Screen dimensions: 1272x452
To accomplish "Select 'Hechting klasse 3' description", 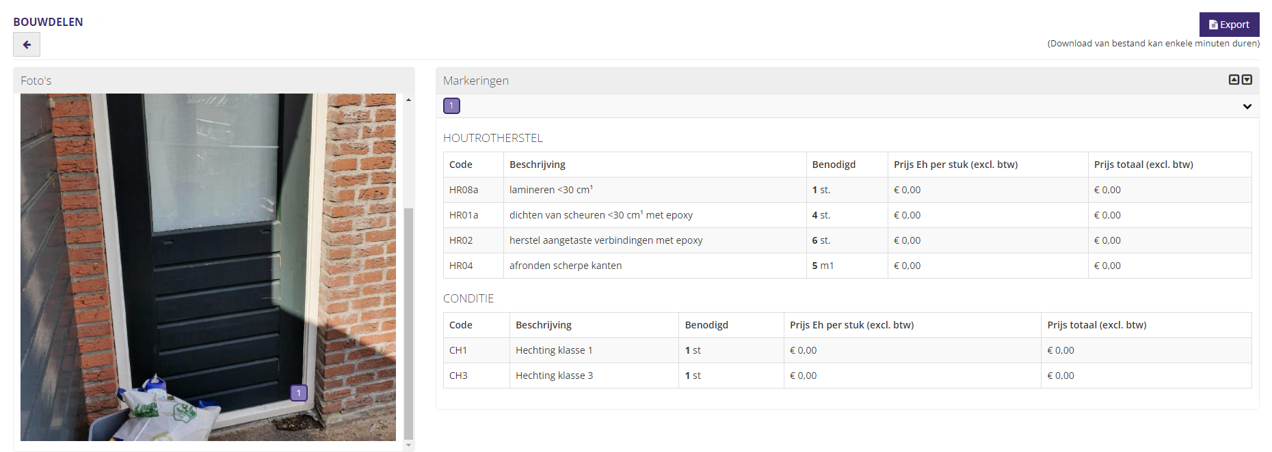I will tap(554, 376).
